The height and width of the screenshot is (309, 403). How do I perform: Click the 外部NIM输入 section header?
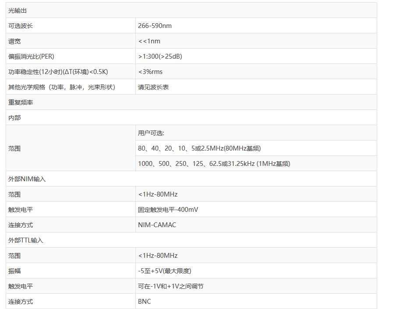coord(27,179)
